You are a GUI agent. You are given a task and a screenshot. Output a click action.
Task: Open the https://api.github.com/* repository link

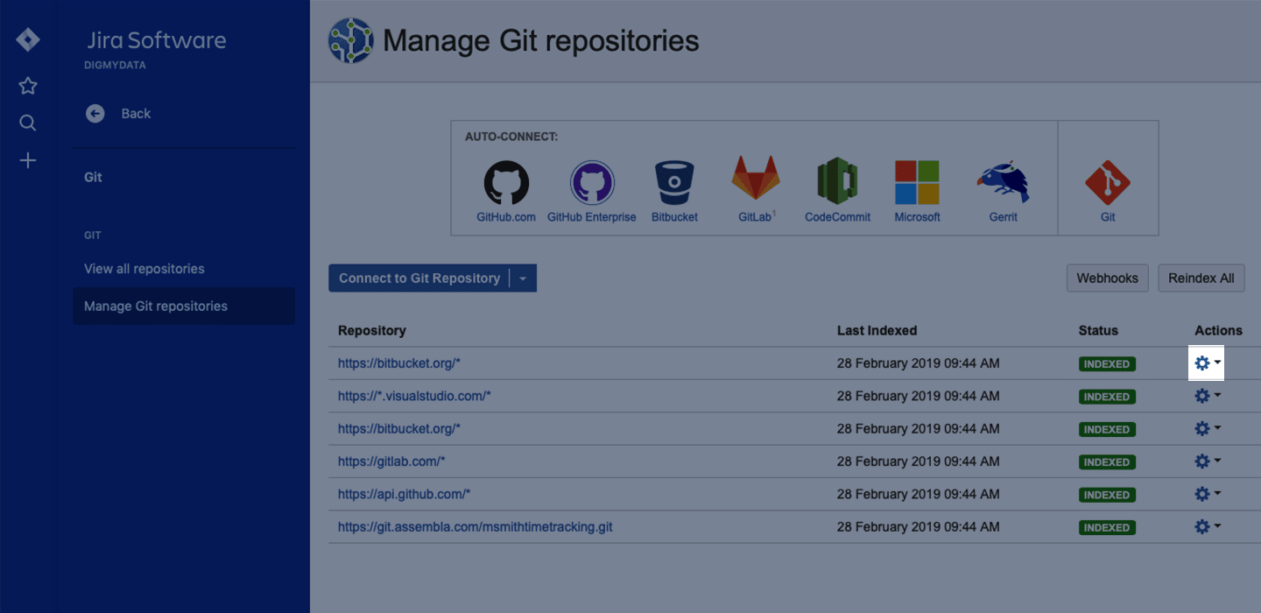(405, 494)
